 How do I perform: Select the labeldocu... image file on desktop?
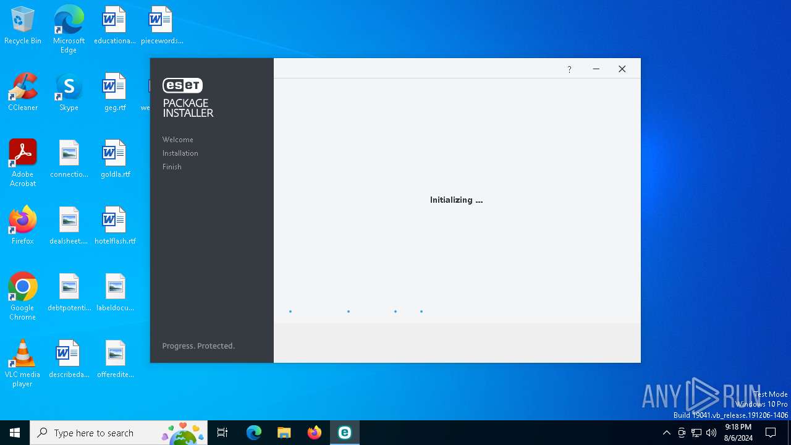pos(114,293)
